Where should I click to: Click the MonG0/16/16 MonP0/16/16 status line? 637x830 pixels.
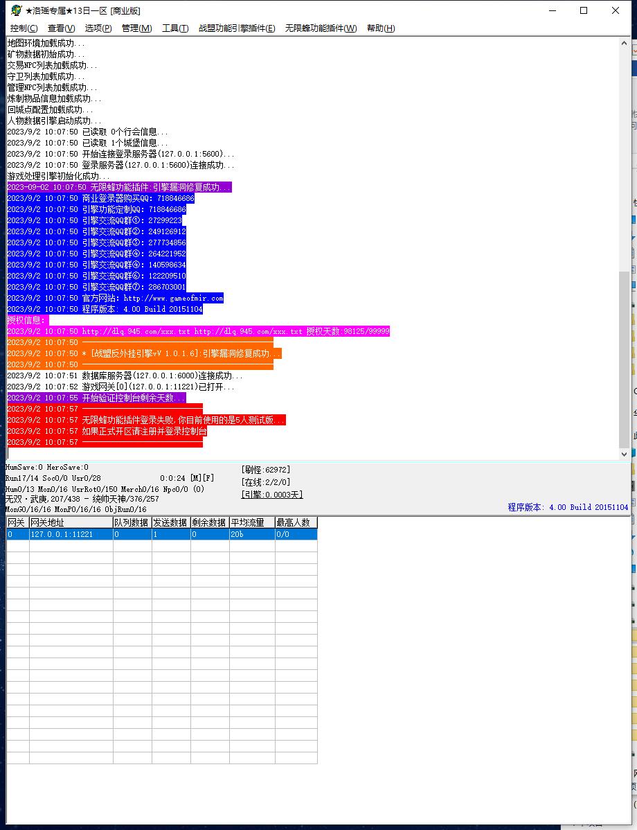(x=75, y=509)
